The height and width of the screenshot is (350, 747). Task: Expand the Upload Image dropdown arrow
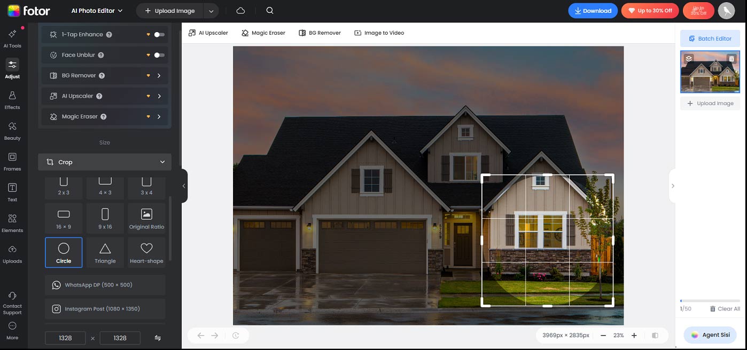211,10
